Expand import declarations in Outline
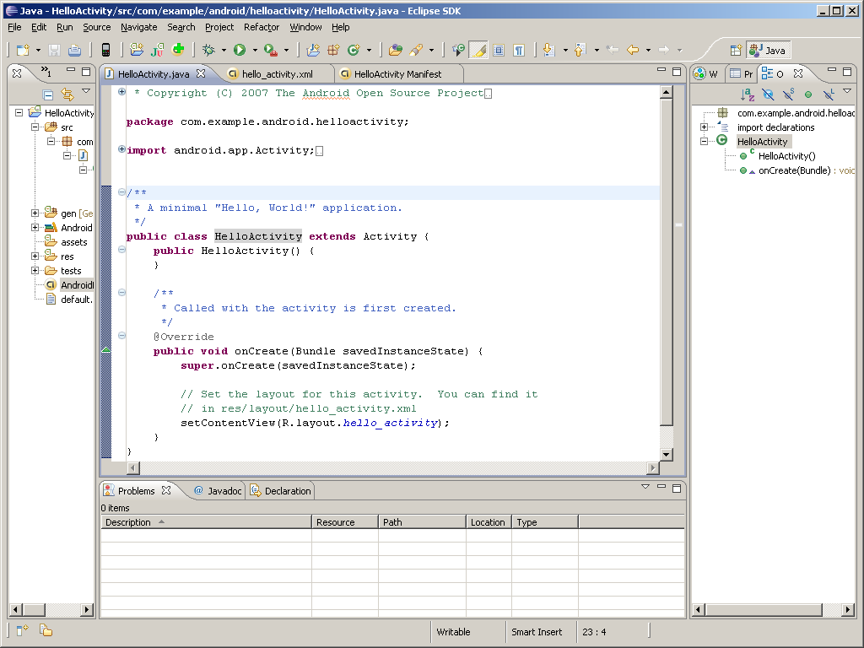The height and width of the screenshot is (648, 864). pos(704,127)
